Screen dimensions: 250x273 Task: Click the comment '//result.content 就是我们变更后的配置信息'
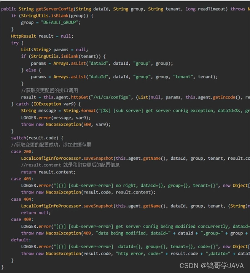(x=70, y=165)
